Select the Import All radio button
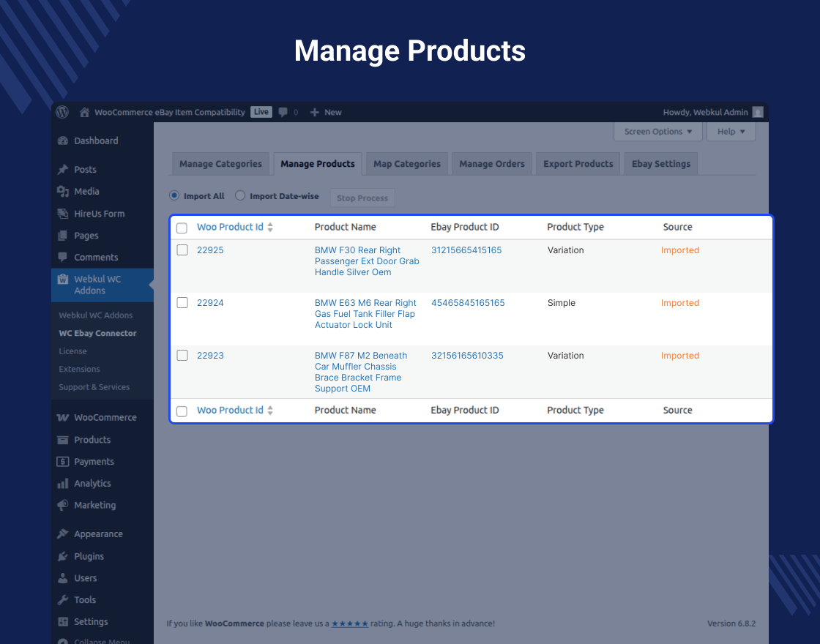820x644 pixels. pos(174,195)
